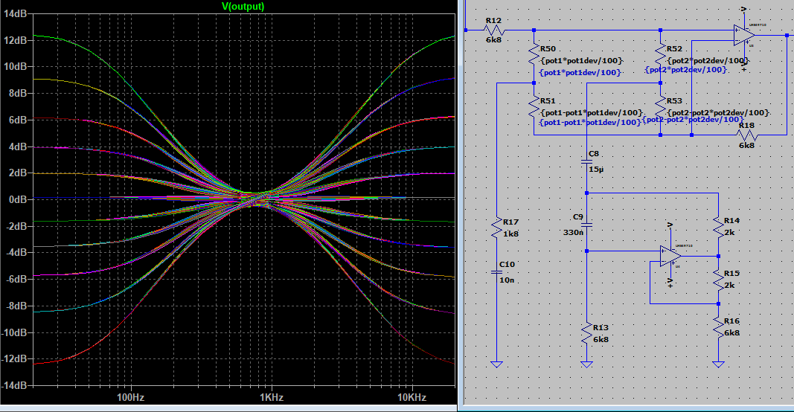This screenshot has height=412, width=794.
Task: Click the 14dB vertical axis label
Action: coord(15,13)
